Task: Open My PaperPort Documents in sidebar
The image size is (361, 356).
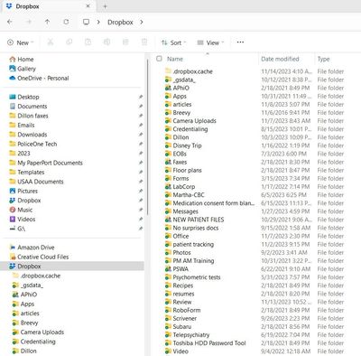Action: (x=46, y=163)
